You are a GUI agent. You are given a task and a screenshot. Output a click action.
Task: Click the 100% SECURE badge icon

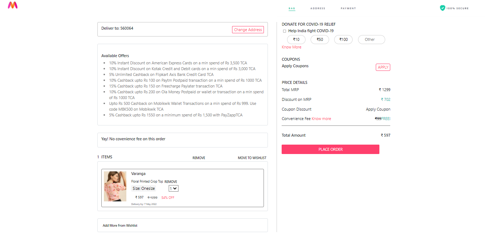tap(442, 8)
